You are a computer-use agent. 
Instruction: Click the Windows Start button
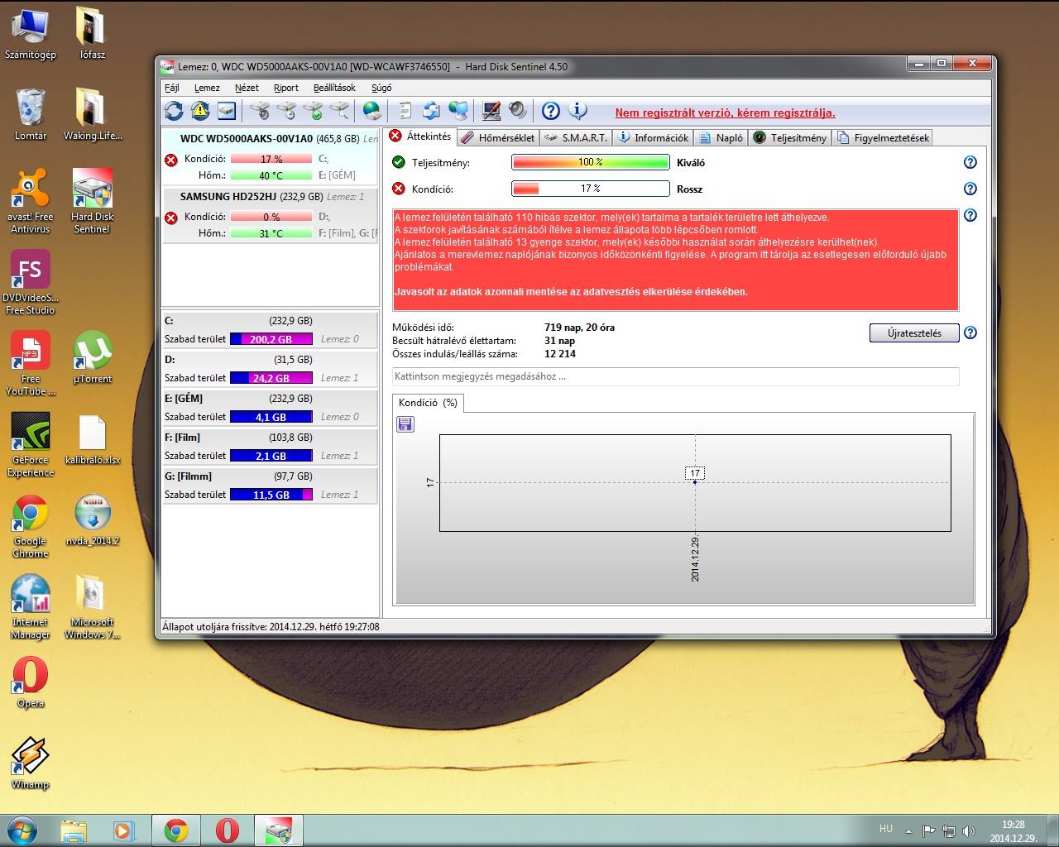click(22, 830)
